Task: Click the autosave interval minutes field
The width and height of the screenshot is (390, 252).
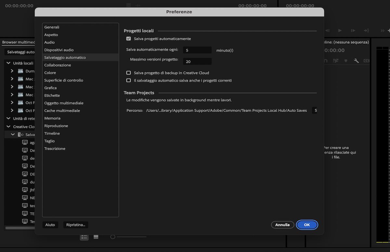Action: coord(197,50)
